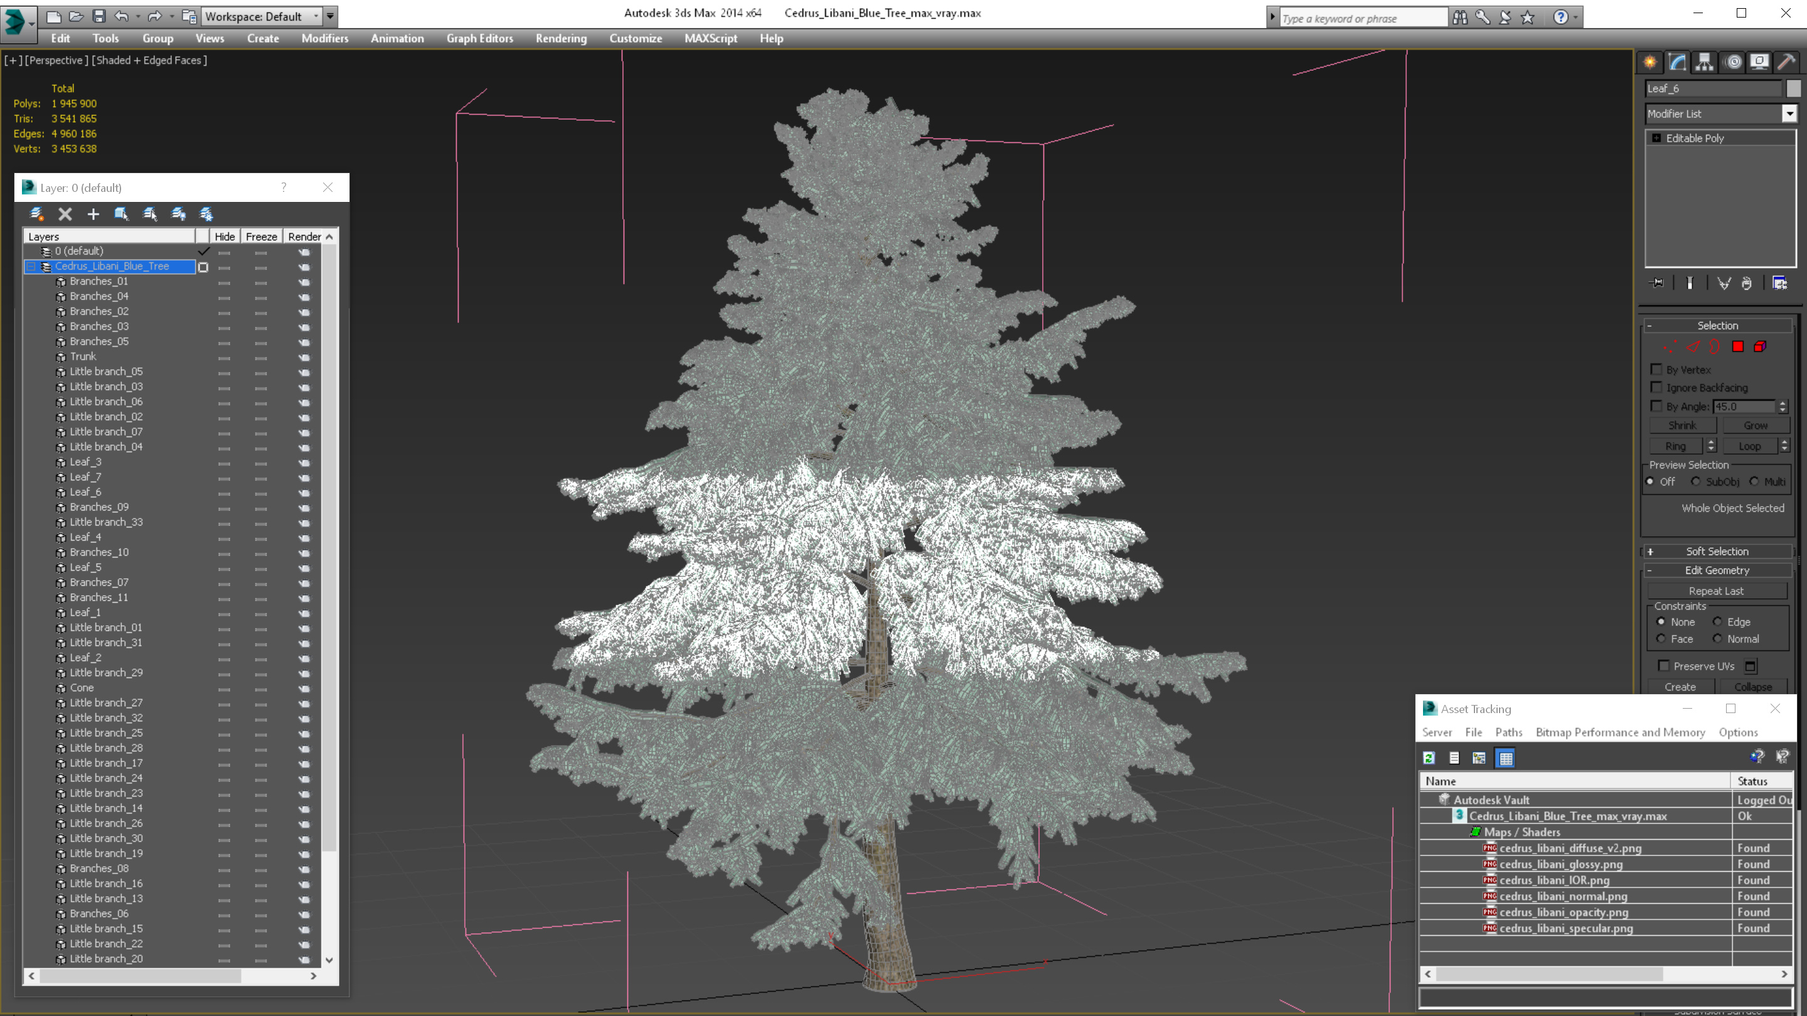Click Add Selected Objects to layer plus icon
Image resolution: width=1807 pixels, height=1016 pixels.
point(93,214)
